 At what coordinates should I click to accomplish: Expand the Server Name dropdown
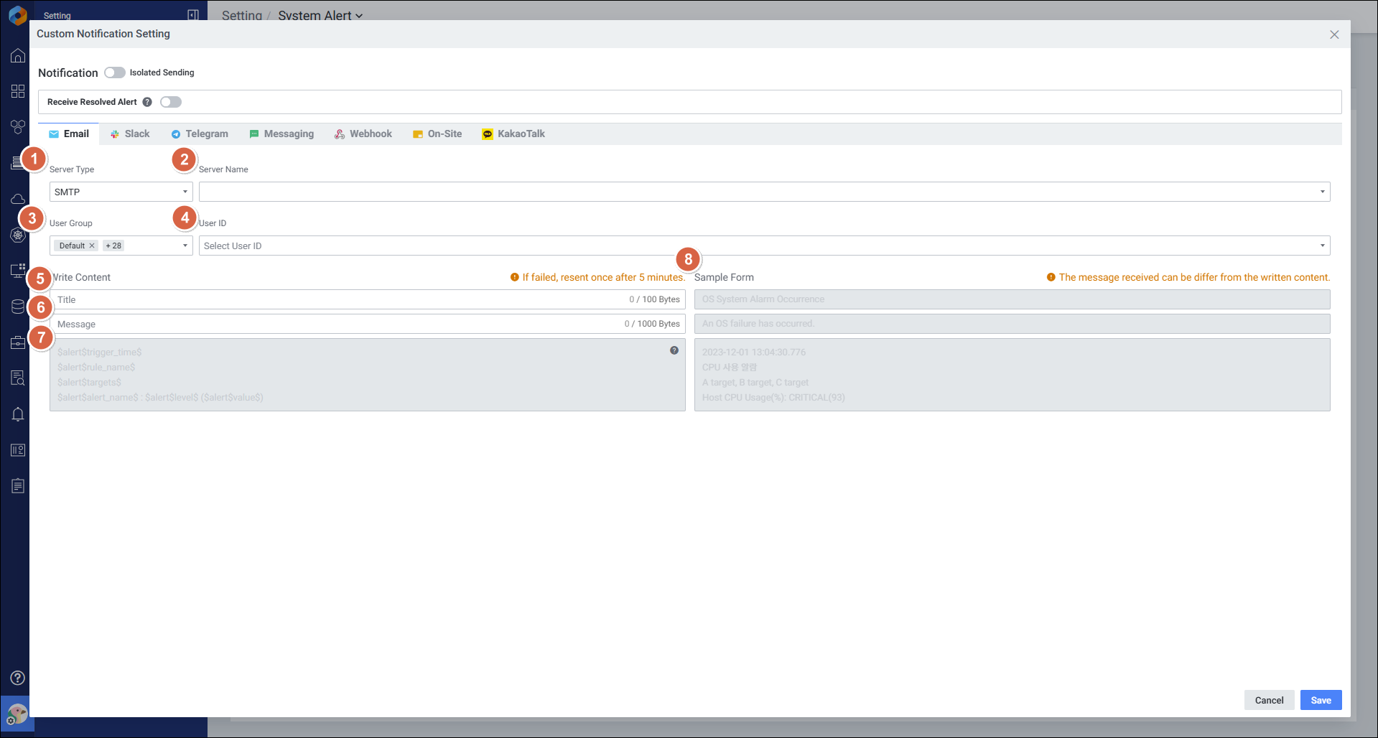click(x=764, y=192)
